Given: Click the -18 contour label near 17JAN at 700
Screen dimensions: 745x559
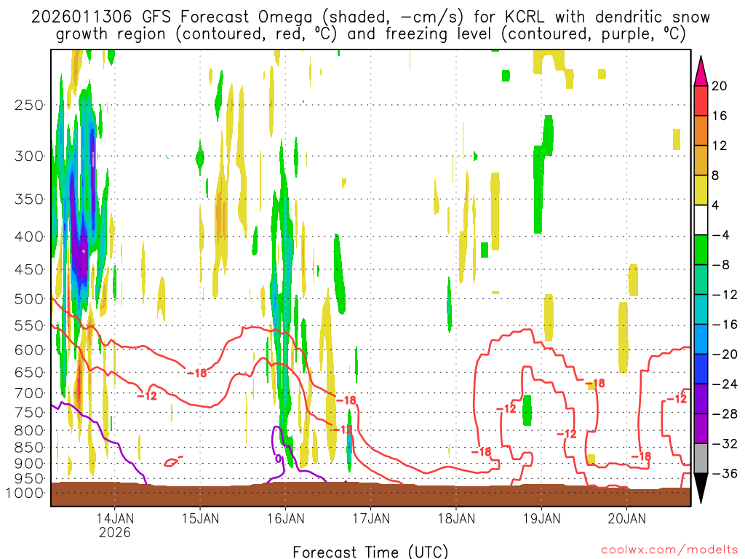Looking at the screenshot, I should tap(346, 400).
